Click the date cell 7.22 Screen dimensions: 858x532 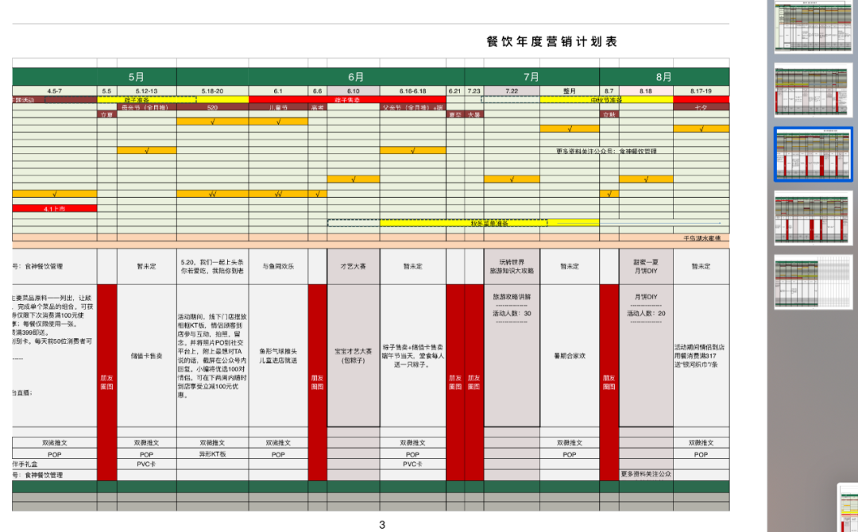[x=512, y=91]
